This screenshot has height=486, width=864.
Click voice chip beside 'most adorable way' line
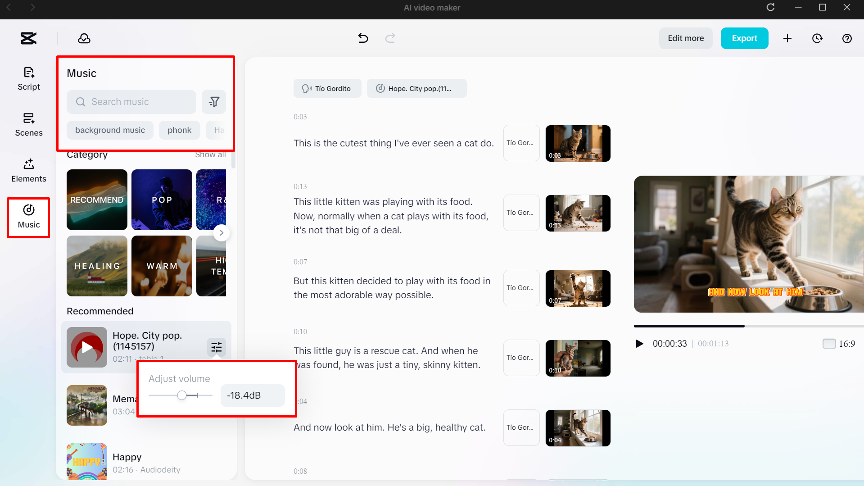(521, 288)
